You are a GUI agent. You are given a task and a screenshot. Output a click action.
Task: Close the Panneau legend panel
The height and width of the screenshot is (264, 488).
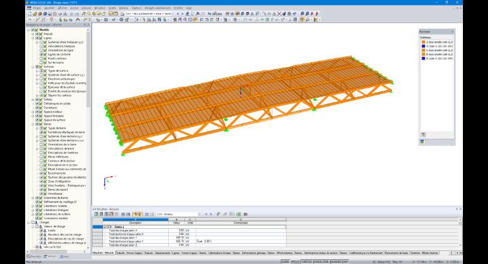(x=453, y=32)
